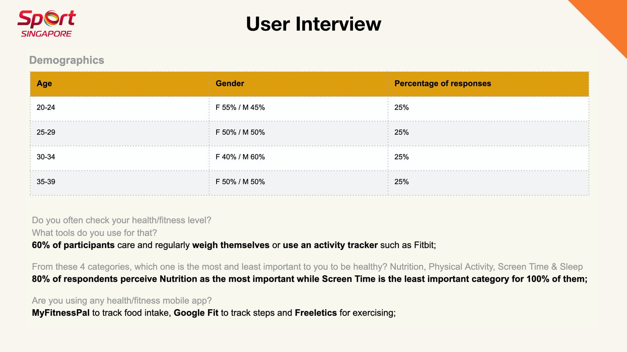The image size is (627, 352).
Task: Click the Demographics section heading
Action: [x=67, y=60]
